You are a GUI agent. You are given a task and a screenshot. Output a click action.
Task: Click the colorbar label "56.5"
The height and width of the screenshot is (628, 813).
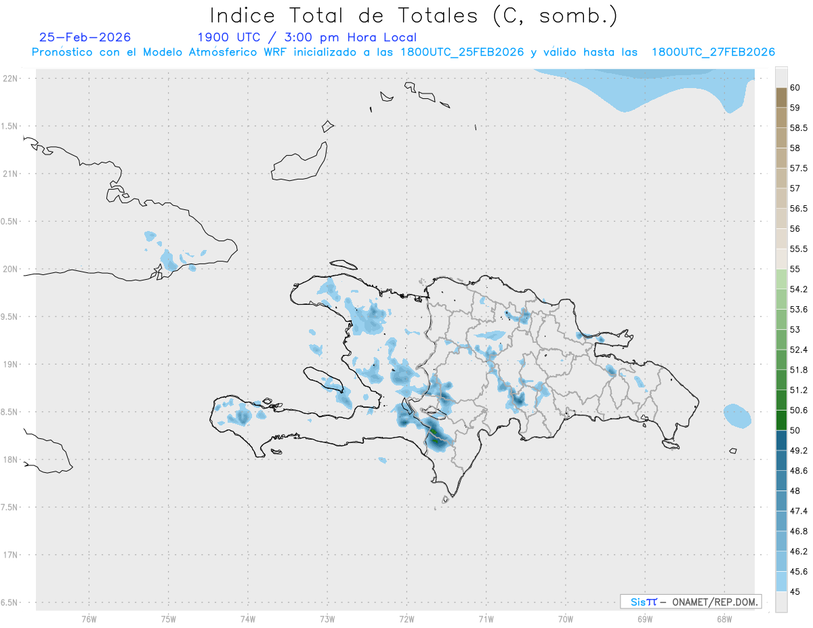pos(798,209)
